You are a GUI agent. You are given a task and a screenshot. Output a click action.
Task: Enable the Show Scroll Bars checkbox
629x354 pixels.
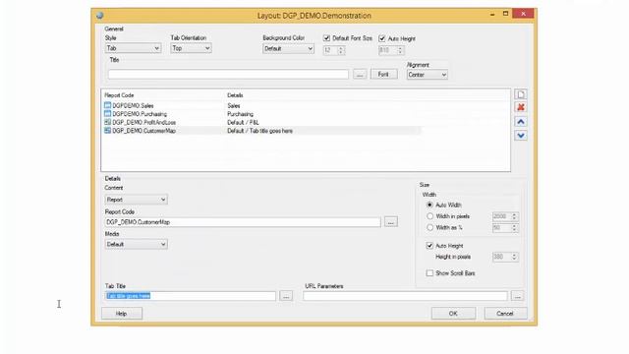pos(429,273)
